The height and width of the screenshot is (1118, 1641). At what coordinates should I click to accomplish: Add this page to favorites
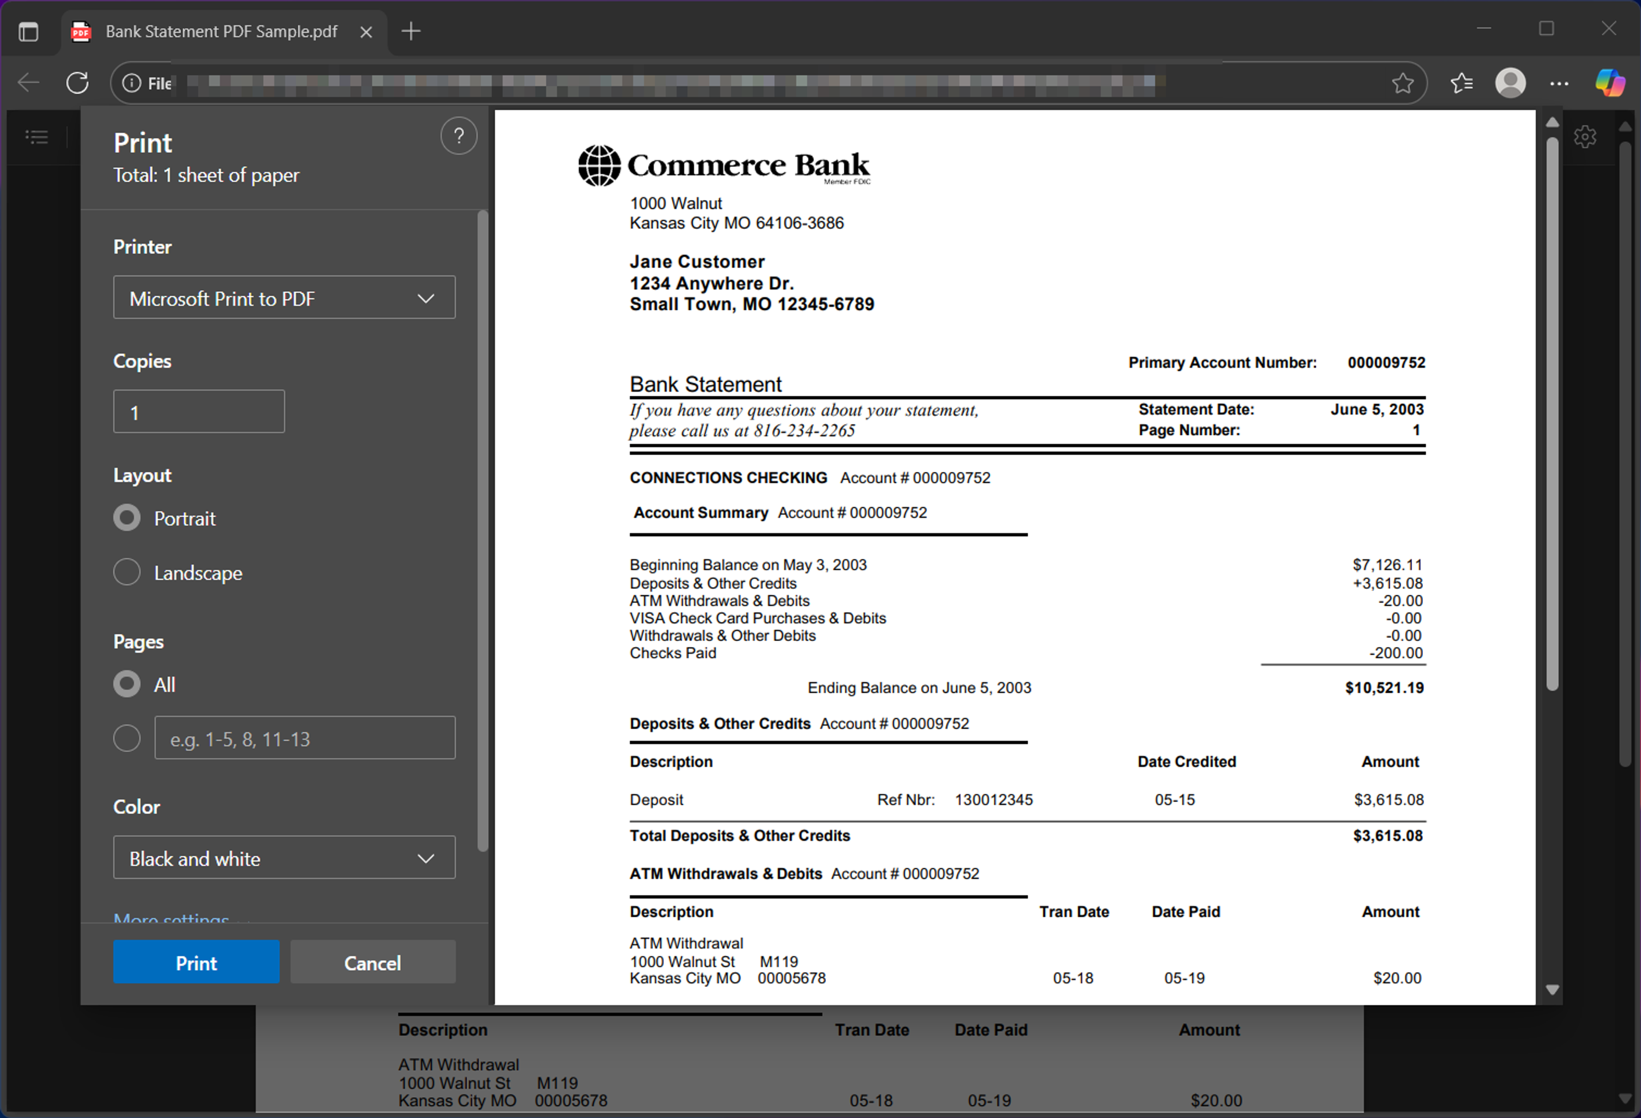pyautogui.click(x=1403, y=83)
